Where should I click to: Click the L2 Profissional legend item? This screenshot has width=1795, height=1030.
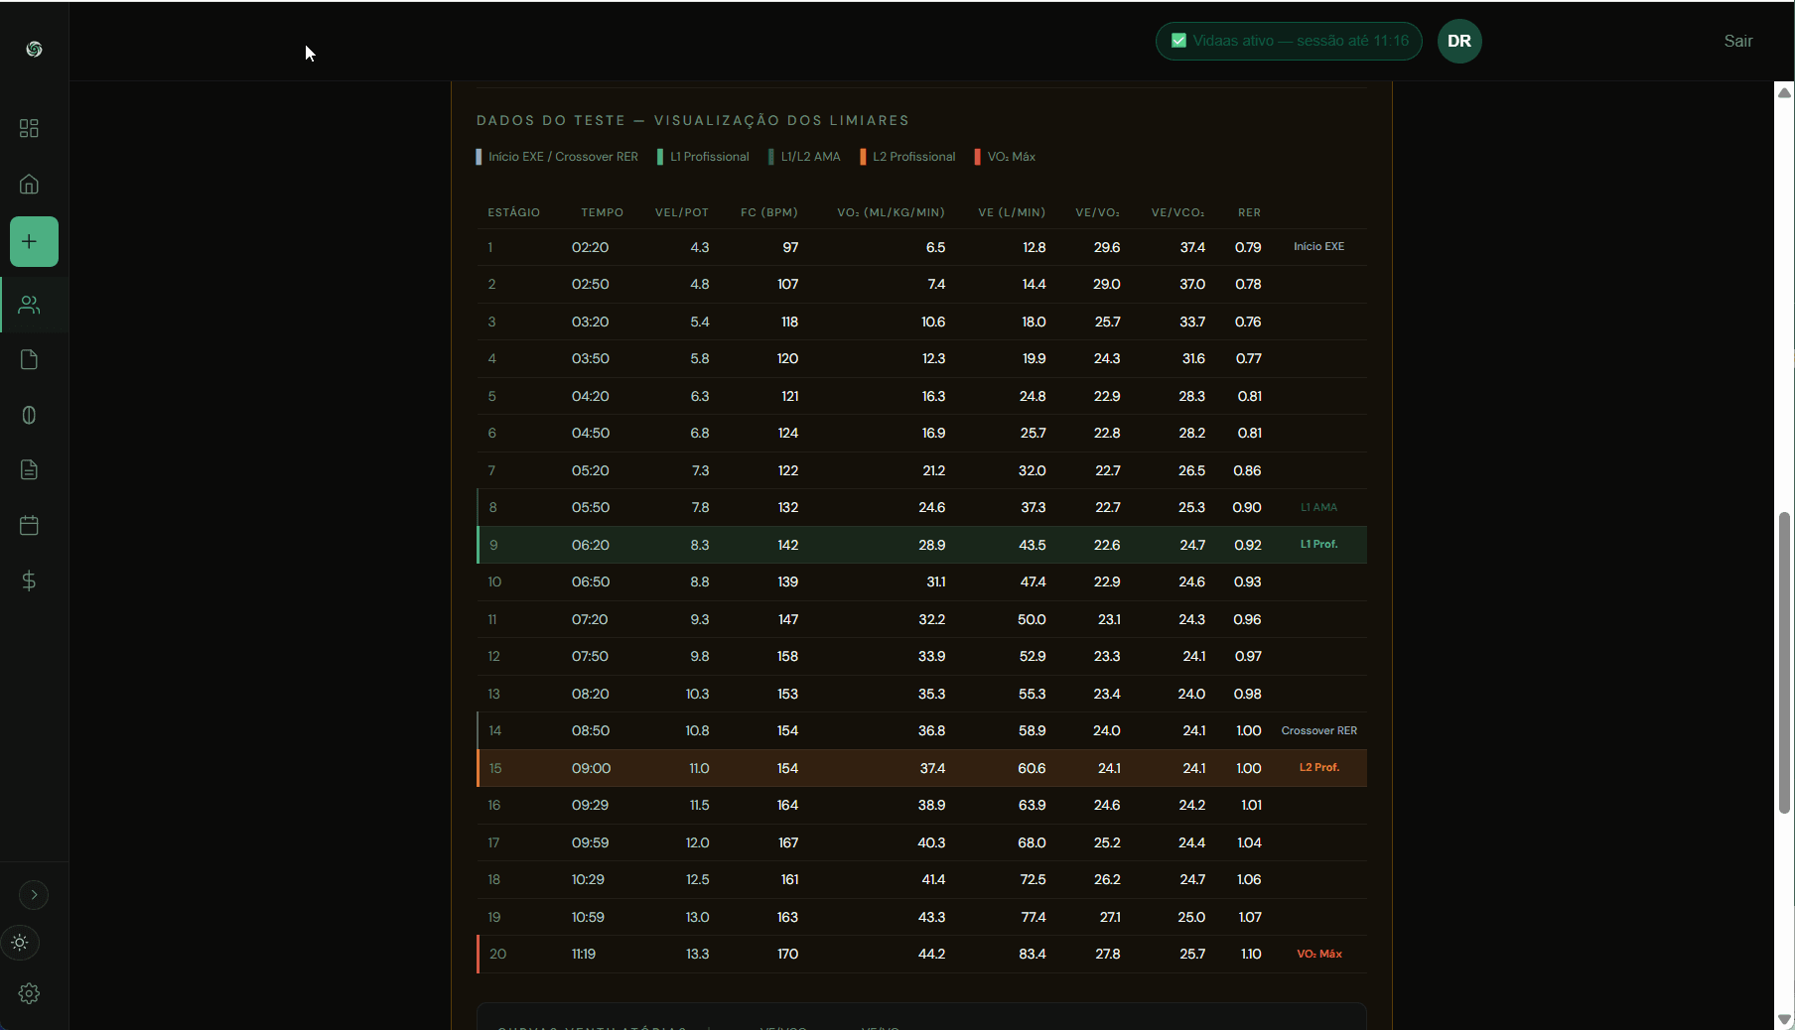(907, 157)
